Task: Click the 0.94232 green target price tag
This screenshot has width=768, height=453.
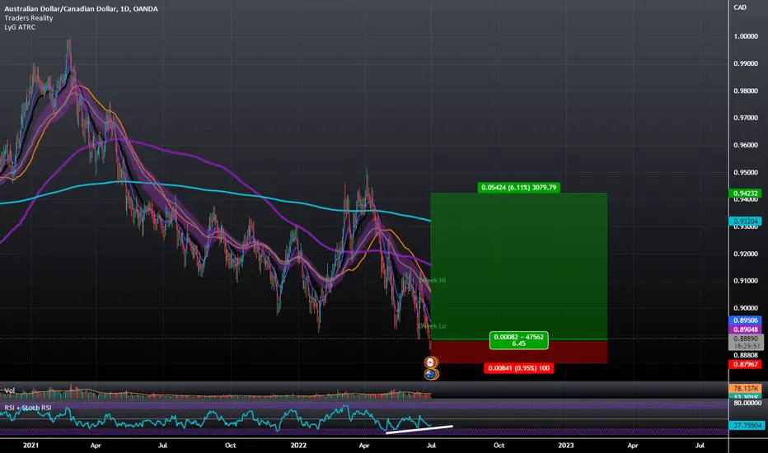Action: 745,194
